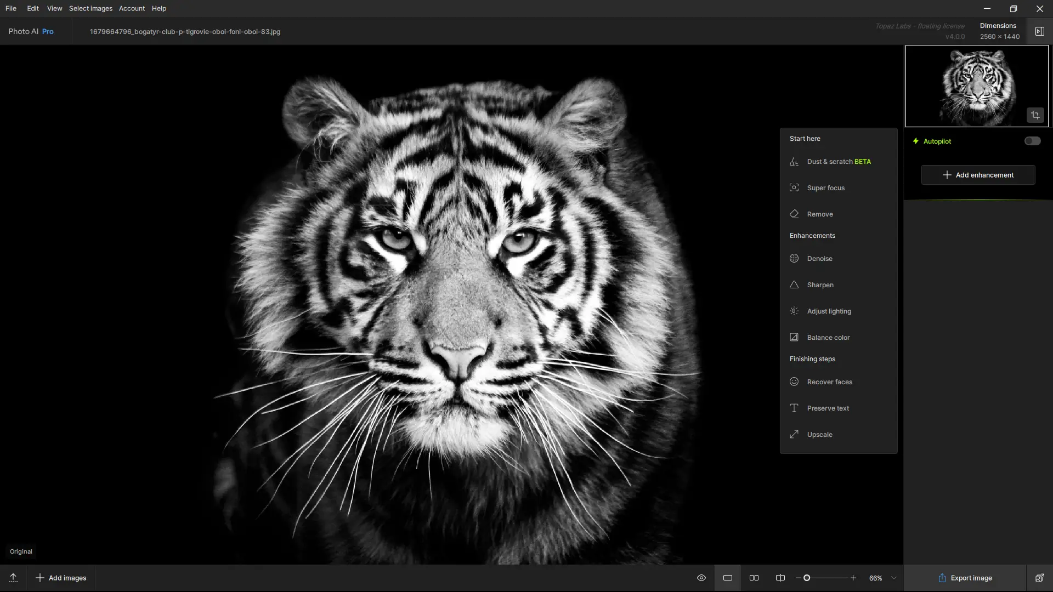Click the Export image button
This screenshot has width=1053, height=592.
[x=965, y=578]
